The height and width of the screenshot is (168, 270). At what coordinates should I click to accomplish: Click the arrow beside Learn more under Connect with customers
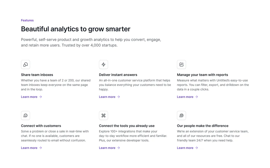40,148
